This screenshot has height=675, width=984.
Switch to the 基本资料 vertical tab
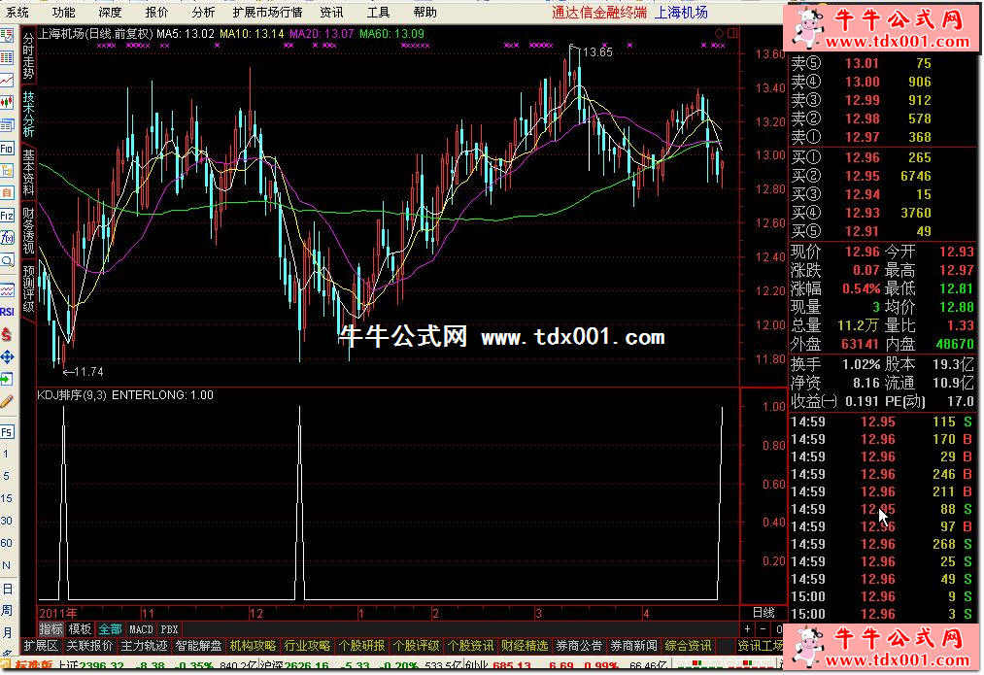coord(29,171)
